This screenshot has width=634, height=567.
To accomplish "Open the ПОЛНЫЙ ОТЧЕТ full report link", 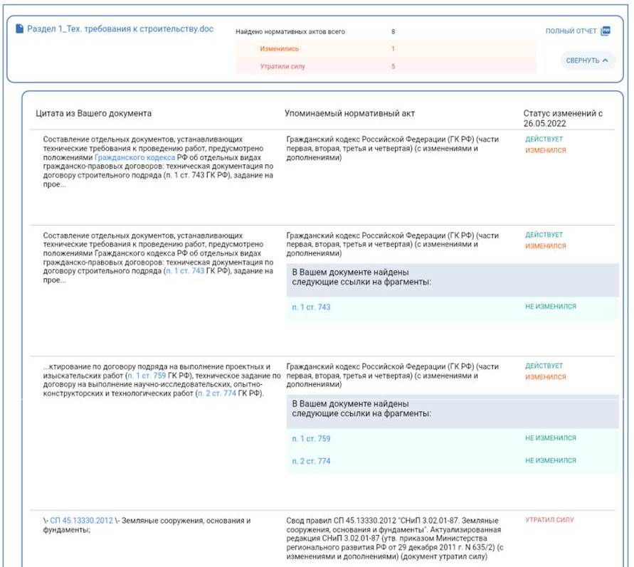I will [571, 31].
